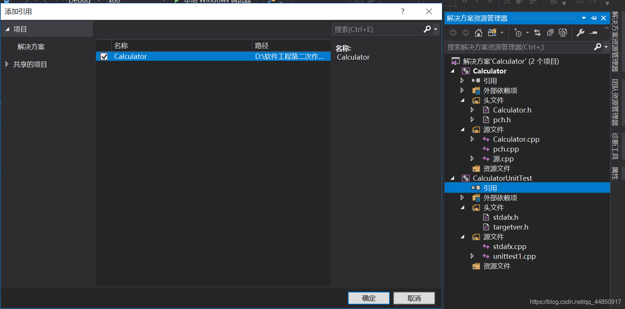Click the solution 'Calculator' root icon

(x=455, y=61)
